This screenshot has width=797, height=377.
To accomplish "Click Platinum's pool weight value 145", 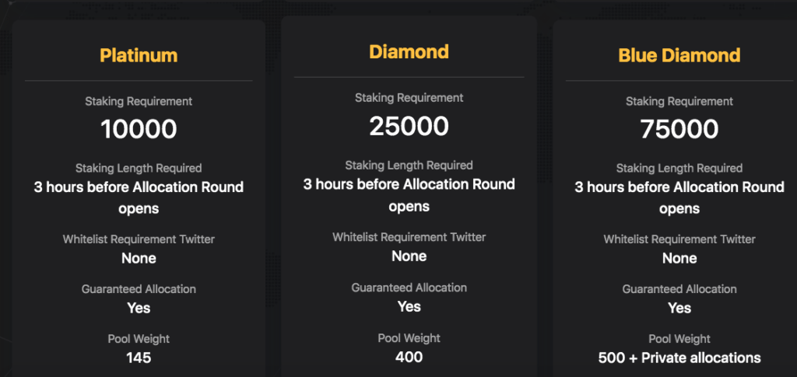I will pos(139,358).
